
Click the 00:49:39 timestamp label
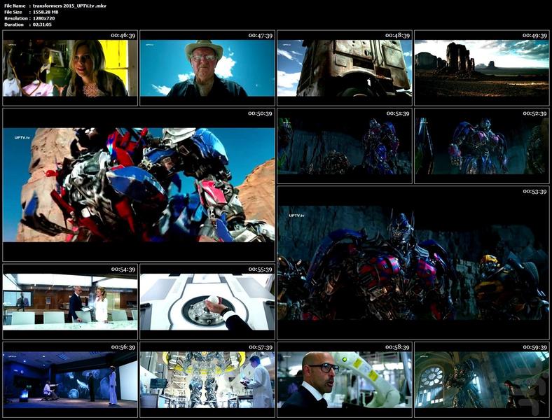point(534,35)
